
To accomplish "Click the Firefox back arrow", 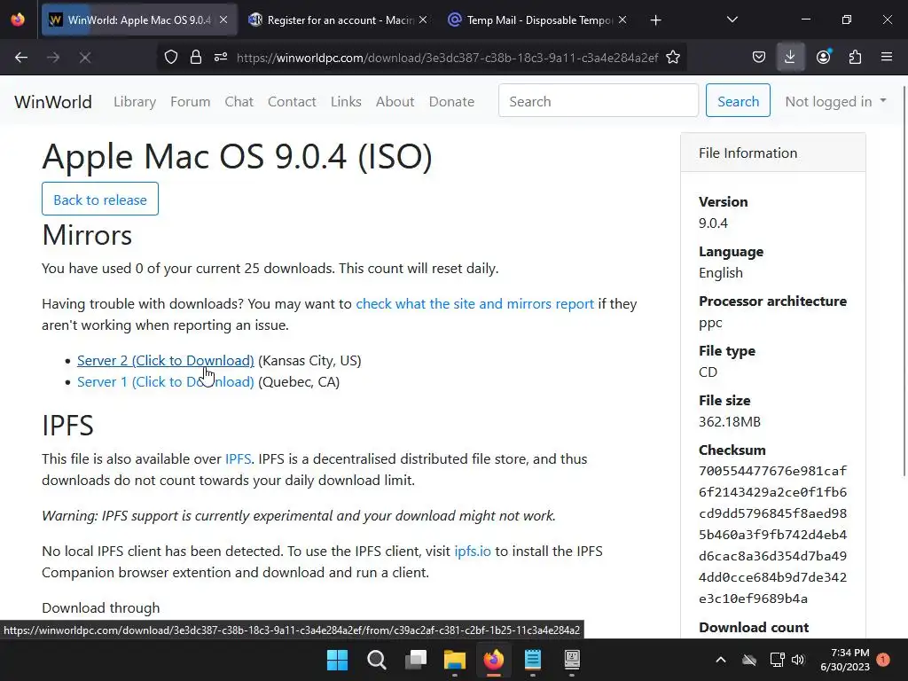I will (21, 58).
